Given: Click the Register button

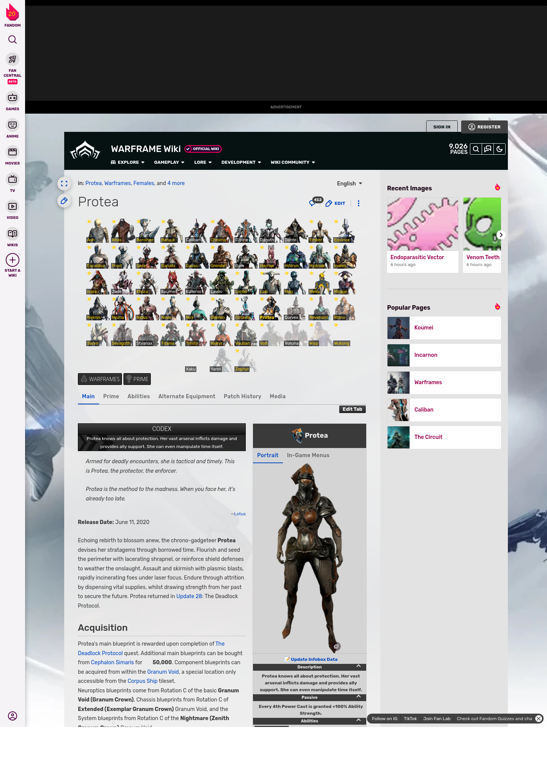Looking at the screenshot, I should tap(484, 127).
